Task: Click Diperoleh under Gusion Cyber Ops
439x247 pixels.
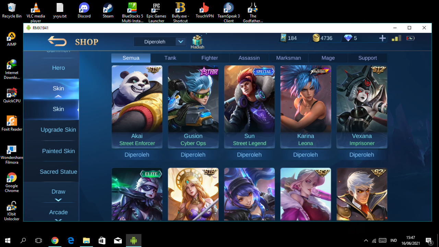Action: click(x=193, y=155)
